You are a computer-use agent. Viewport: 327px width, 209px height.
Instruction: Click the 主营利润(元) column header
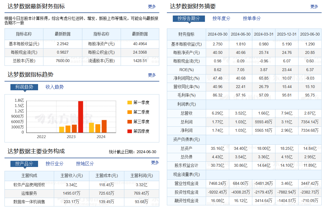(142, 176)
